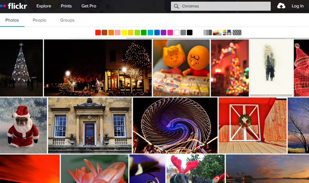
Task: Select the minimalist style filter
Action: 227,32
